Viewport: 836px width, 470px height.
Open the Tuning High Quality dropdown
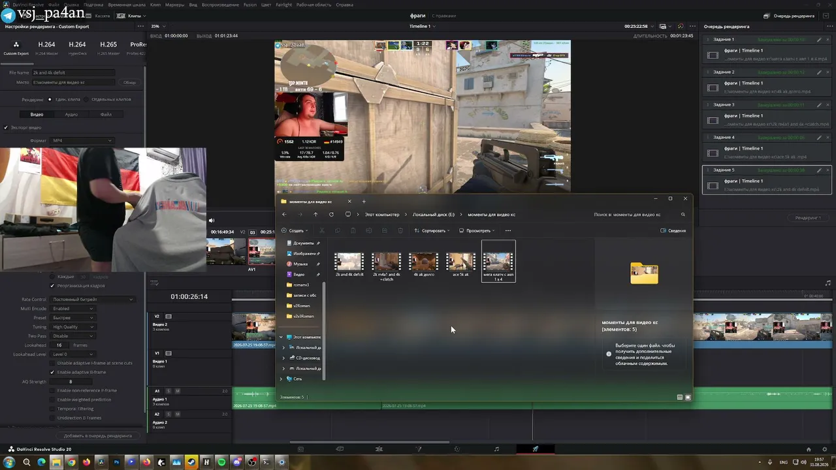[72, 326]
